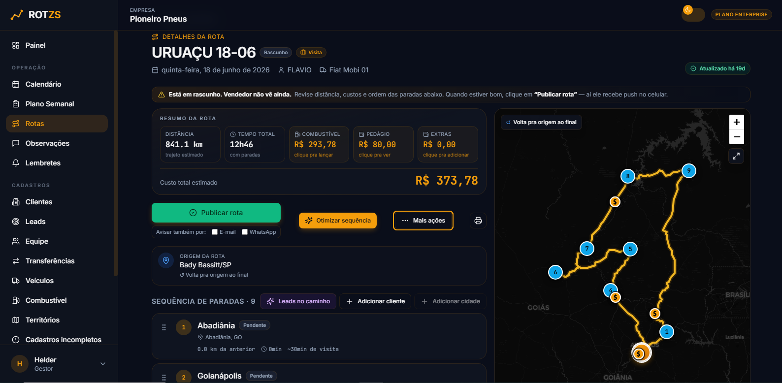Click the Equipe people icon
Image resolution: width=782 pixels, height=383 pixels.
[x=16, y=241]
